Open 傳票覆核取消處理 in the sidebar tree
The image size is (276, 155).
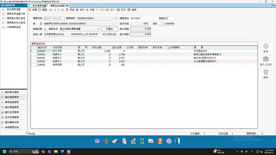click(x=16, y=23)
